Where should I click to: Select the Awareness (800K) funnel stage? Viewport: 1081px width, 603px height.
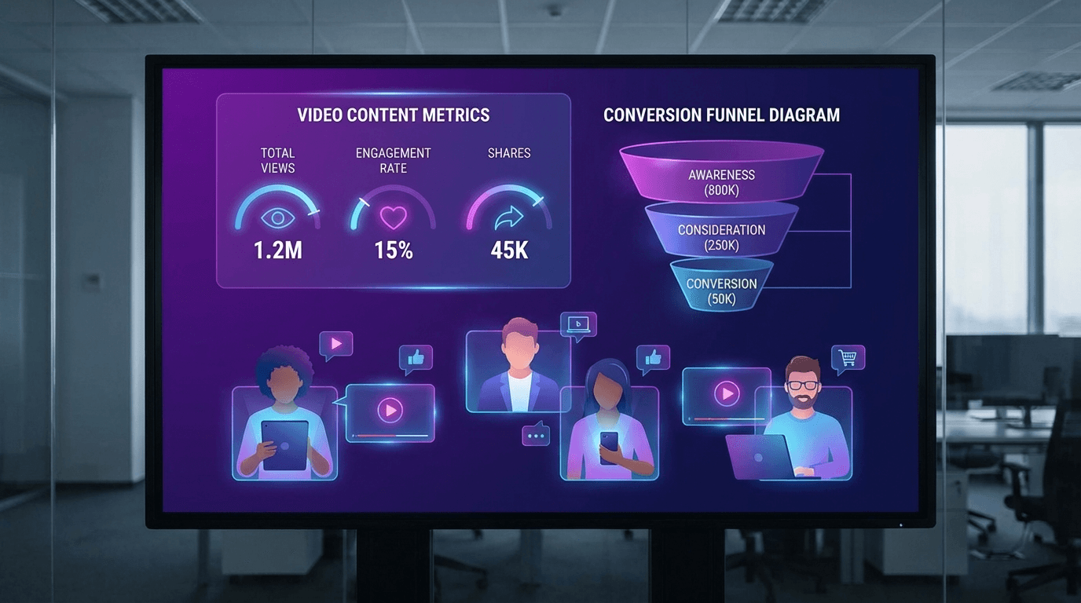721,182
